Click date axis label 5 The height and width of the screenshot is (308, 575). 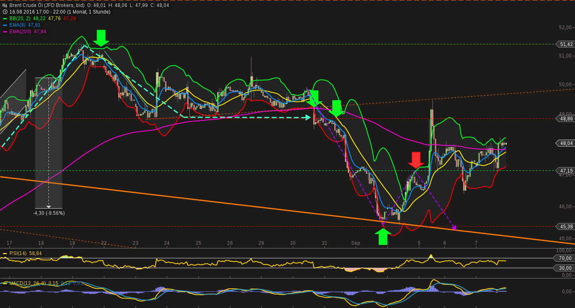pos(419,243)
